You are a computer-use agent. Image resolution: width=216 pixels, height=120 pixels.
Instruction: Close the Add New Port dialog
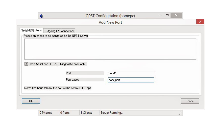(x=200, y=22)
